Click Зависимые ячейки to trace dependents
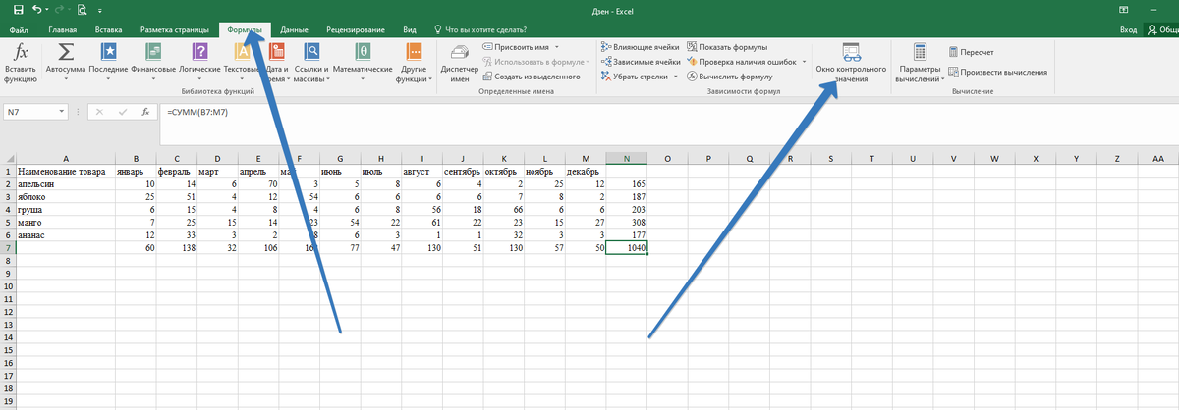Screen dimensions: 1179x410 tap(639, 61)
